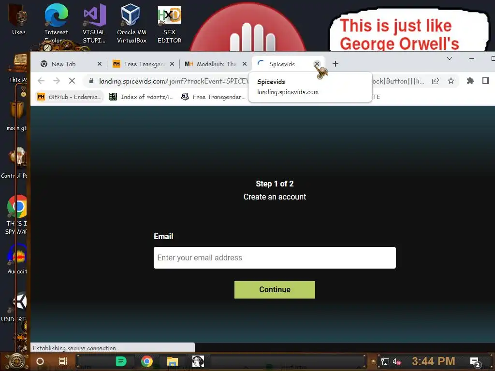This screenshot has width=495, height=371.
Task: Open the green notes app on taskbar
Action: (x=121, y=361)
